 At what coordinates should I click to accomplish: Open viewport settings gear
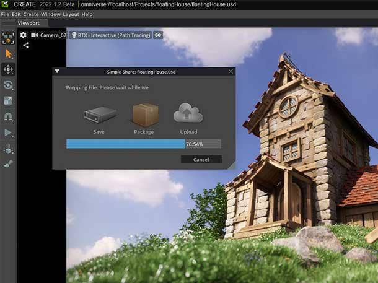coord(24,35)
